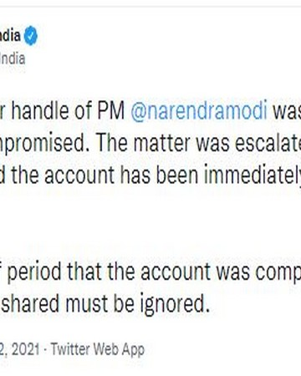Click the word 'that' in second paragraph
This screenshot has width=301, height=376.
[x=84, y=271]
